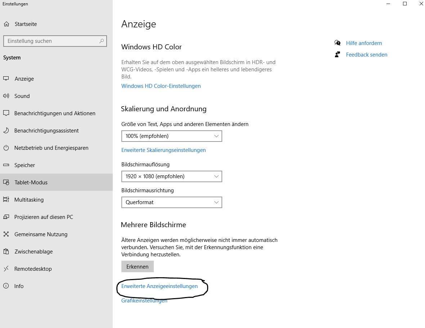
Task: Minimize the Einstellungen window
Action: pyautogui.click(x=388, y=4)
